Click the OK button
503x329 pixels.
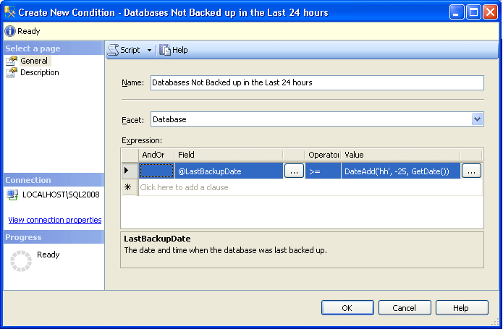[347, 308]
